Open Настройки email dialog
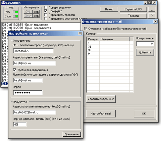Screen dimensions: 161x141 point(101,113)
